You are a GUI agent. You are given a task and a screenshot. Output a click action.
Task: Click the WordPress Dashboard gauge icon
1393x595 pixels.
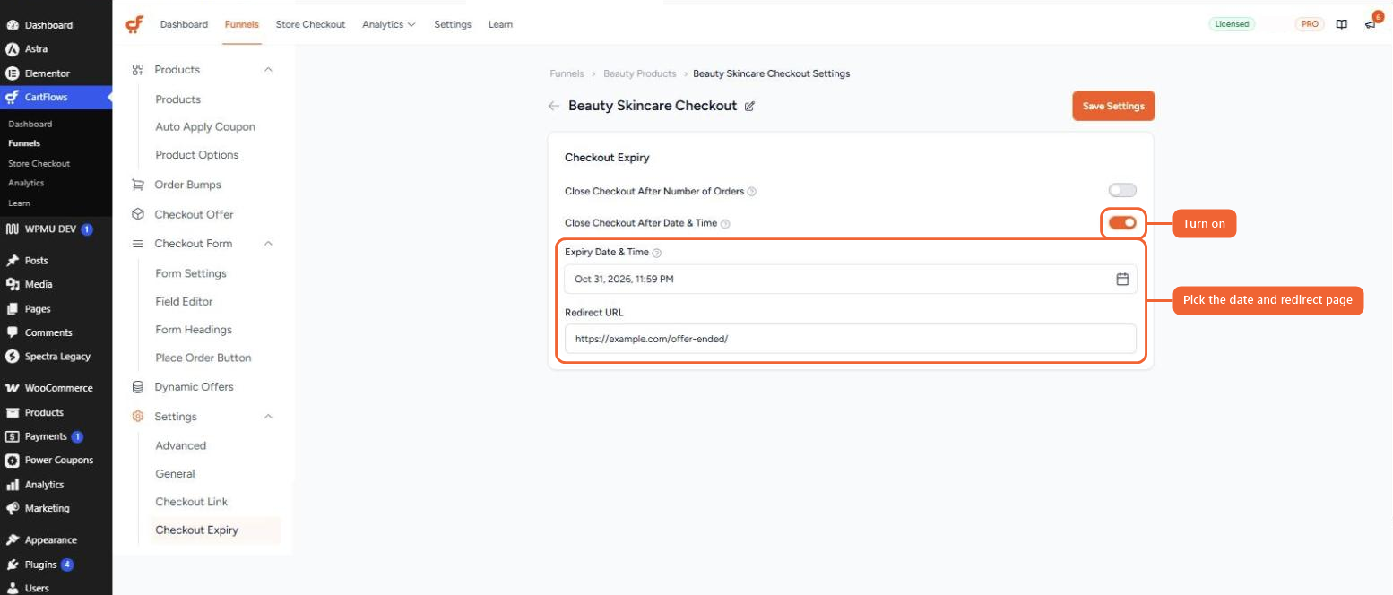(x=13, y=25)
